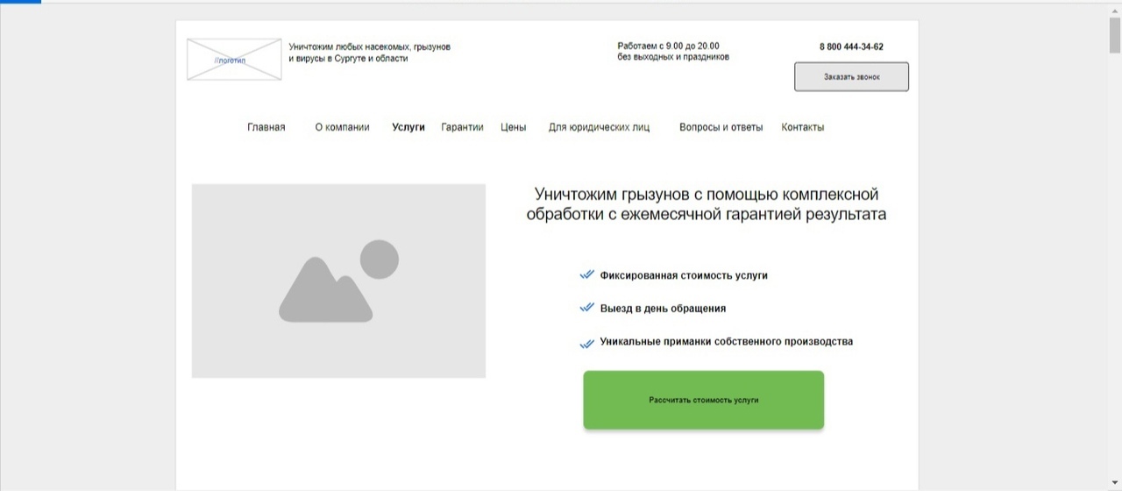Screen dimensions: 1122x491
Task: Click text Уникальные приманки собственного производства
Action: point(727,342)
